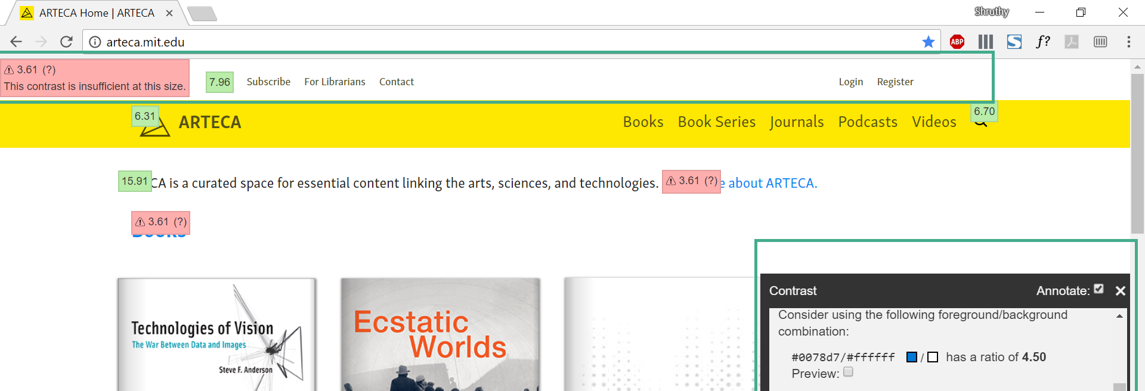Reload the ARTECA page
Screen dimensions: 1145x391
[66, 42]
